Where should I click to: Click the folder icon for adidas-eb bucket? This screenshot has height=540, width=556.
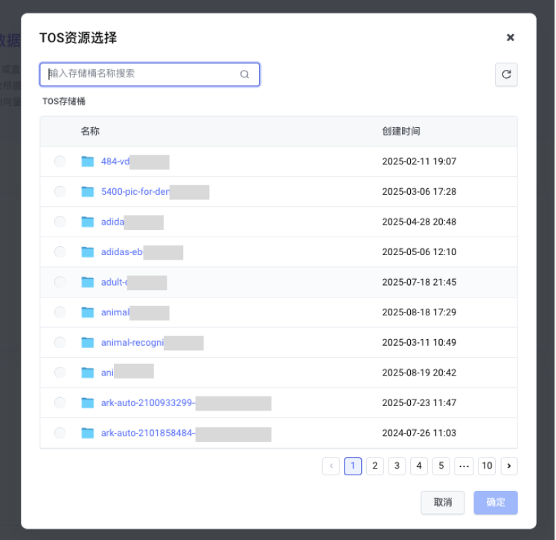tap(88, 252)
